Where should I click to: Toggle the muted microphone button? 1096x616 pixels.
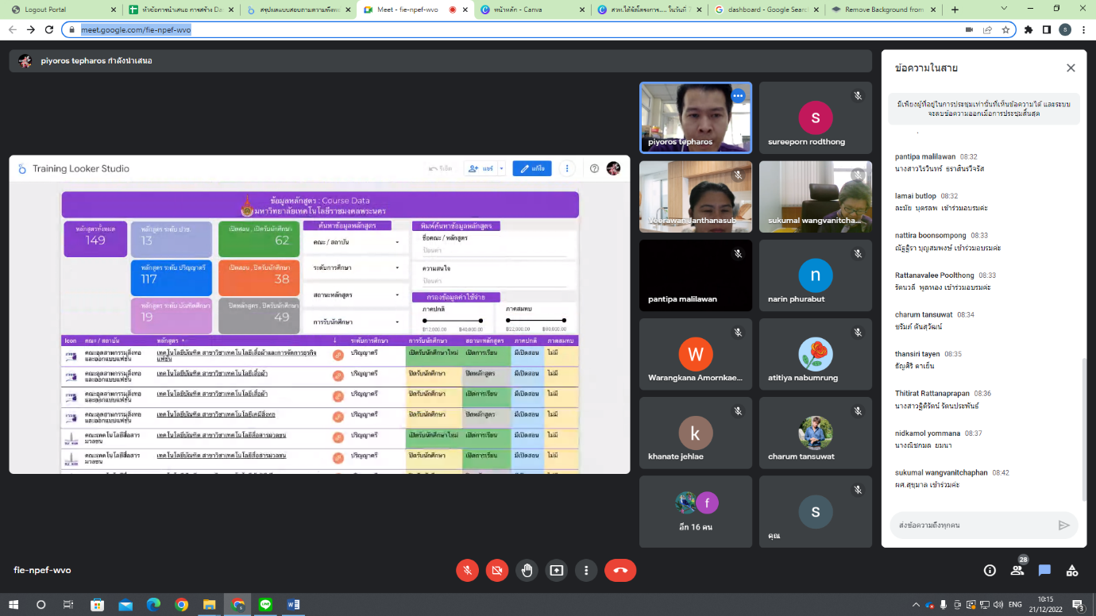[x=467, y=570]
